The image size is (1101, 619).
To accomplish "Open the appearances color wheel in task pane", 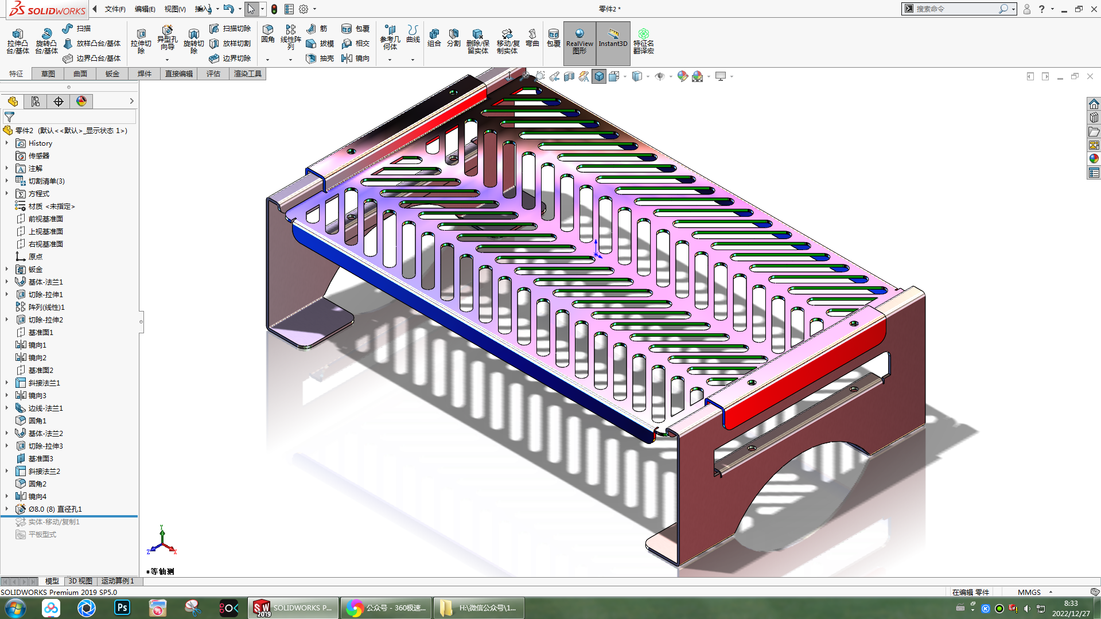I will 1094,158.
